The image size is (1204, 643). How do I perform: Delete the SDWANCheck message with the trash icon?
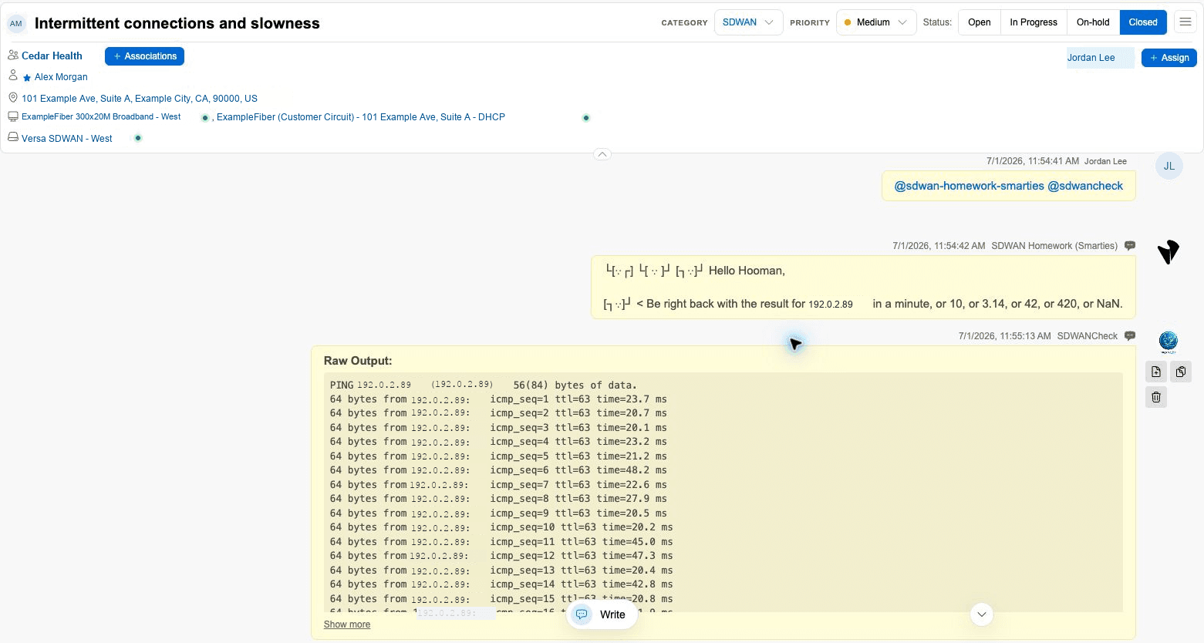click(1156, 397)
